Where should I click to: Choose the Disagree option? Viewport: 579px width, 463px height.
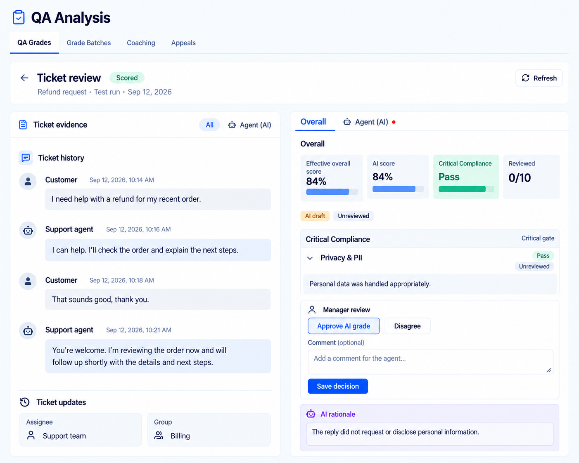[x=407, y=326]
